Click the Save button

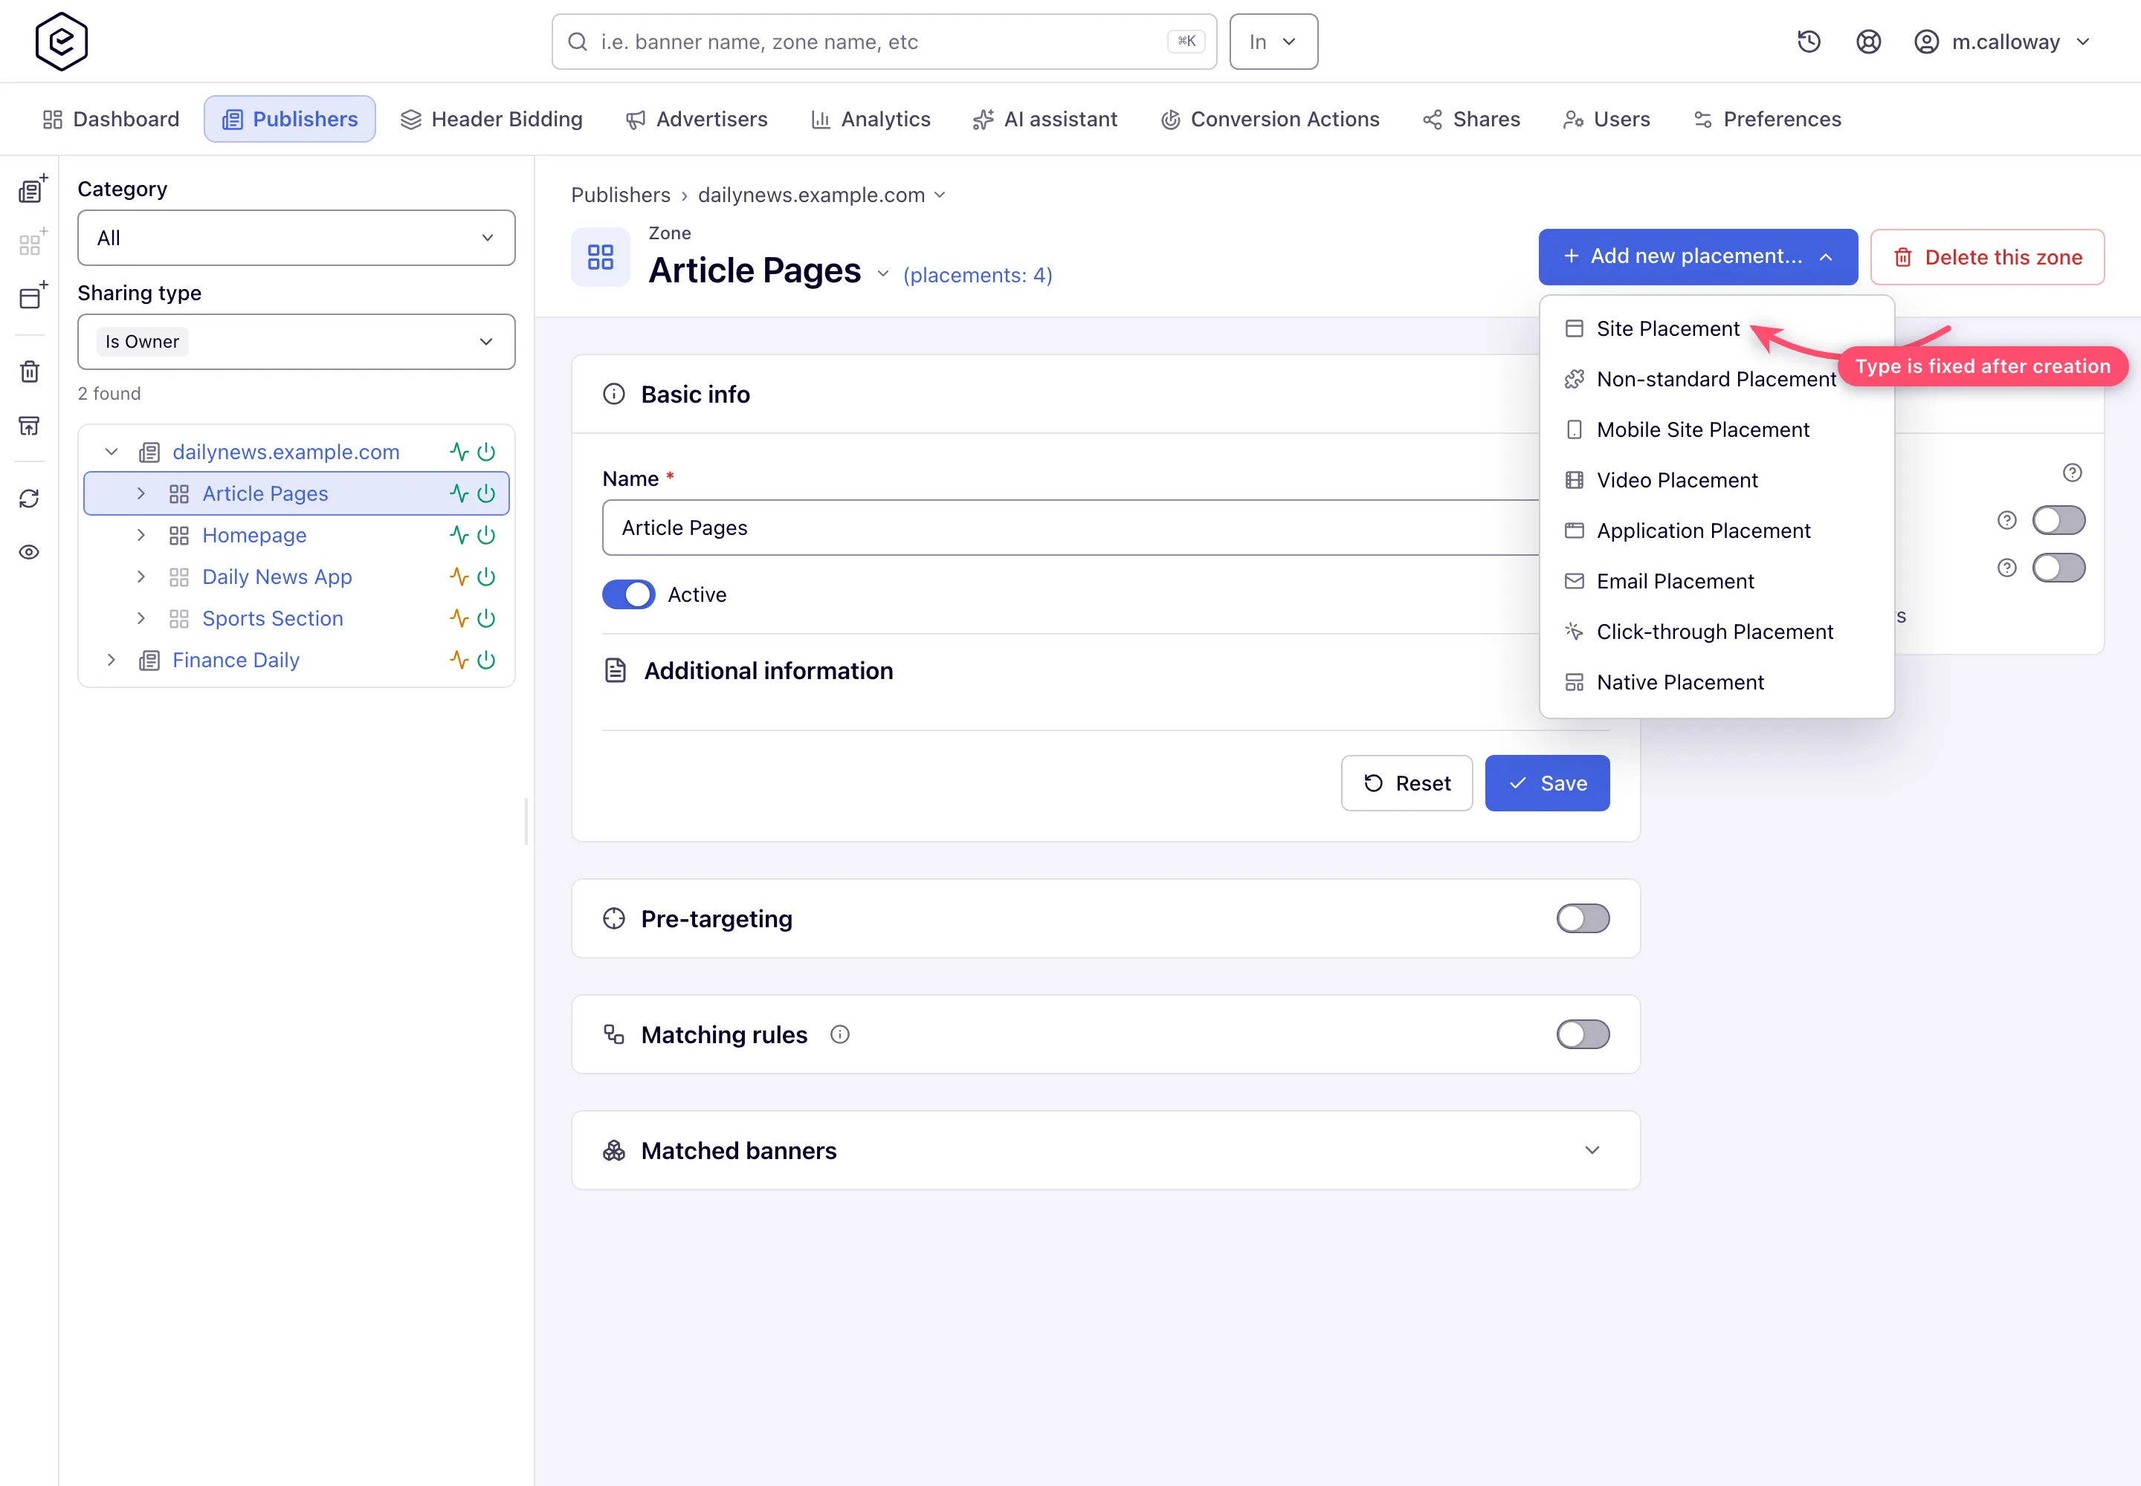point(1546,783)
